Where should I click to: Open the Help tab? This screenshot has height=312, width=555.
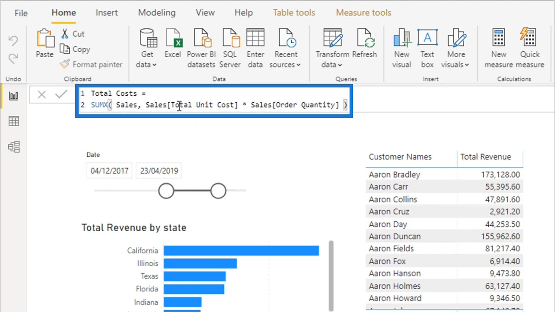point(244,13)
